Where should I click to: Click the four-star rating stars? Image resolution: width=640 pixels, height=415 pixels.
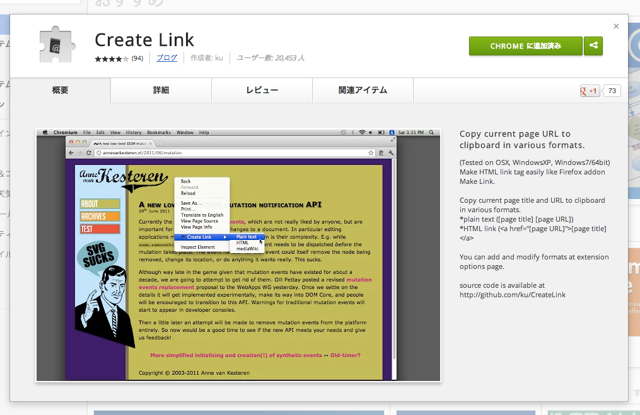(x=112, y=59)
